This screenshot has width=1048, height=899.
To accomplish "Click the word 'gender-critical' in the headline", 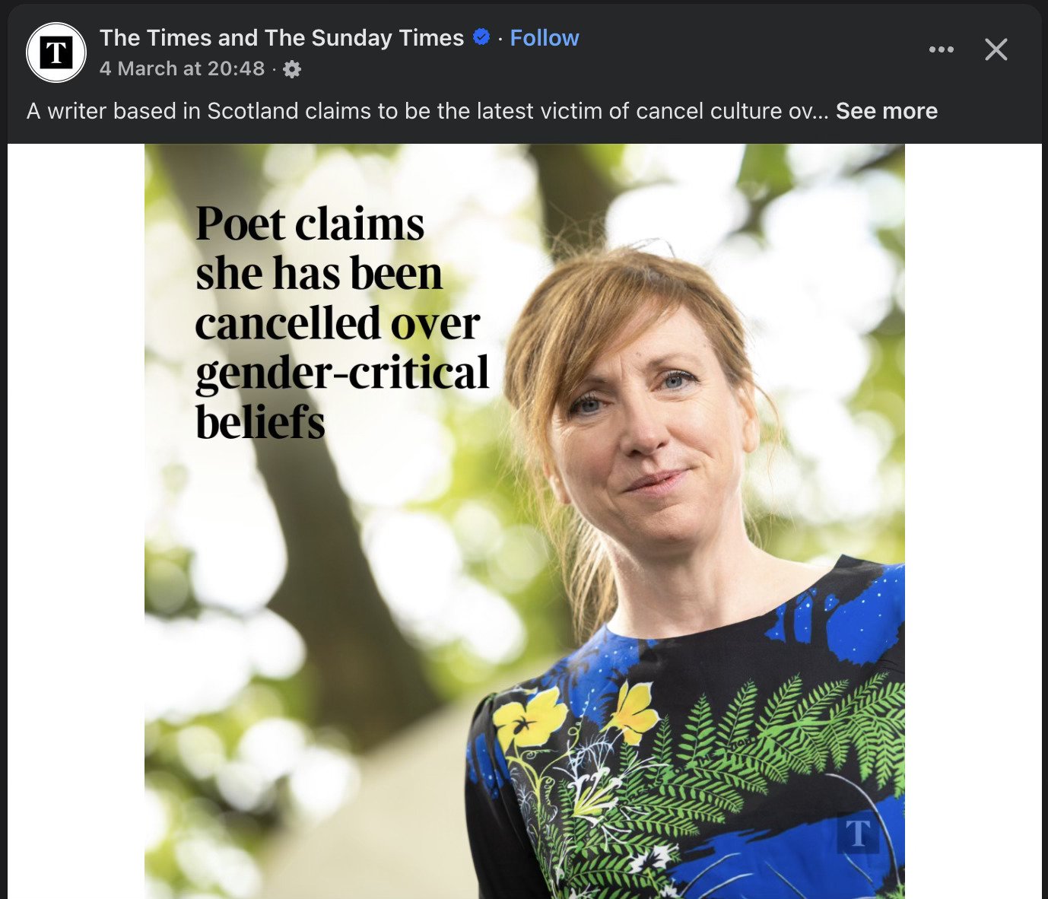I will 341,373.
